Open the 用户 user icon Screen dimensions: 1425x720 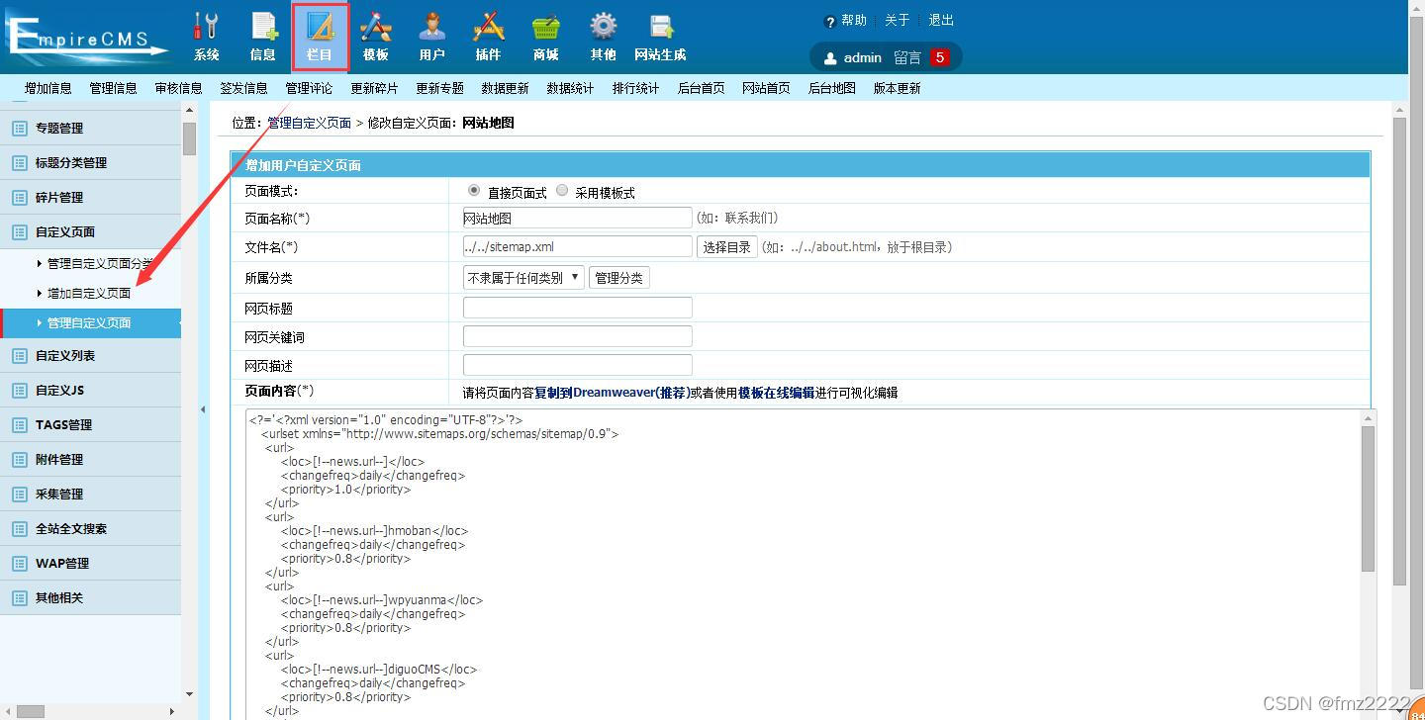click(432, 37)
